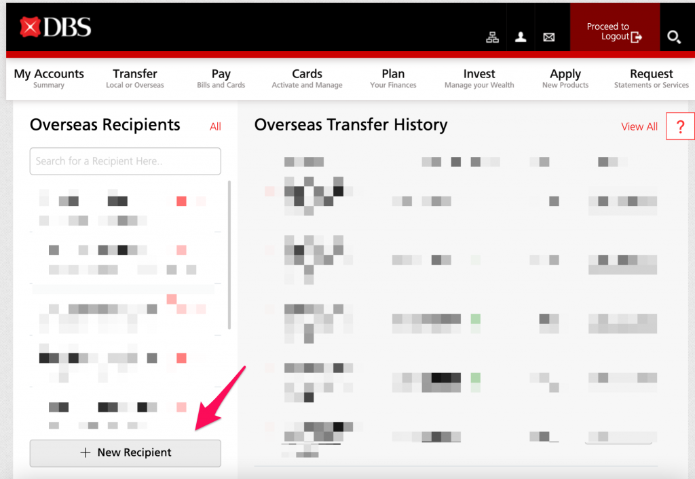
Task: Open Cards Activate and Manage menu
Action: [307, 78]
